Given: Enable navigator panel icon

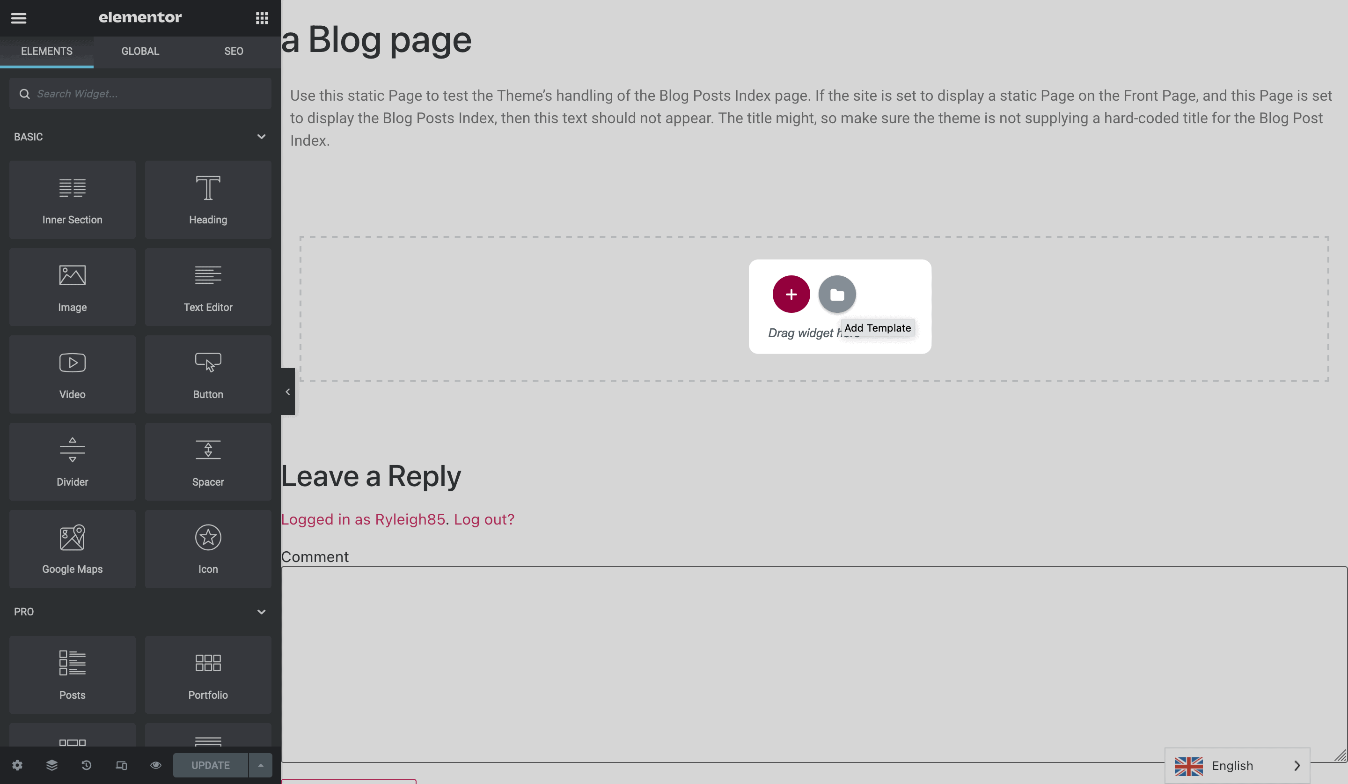Looking at the screenshot, I should coord(51,765).
